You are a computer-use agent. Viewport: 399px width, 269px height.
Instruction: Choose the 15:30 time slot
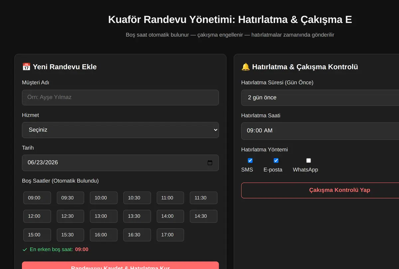[70, 235]
